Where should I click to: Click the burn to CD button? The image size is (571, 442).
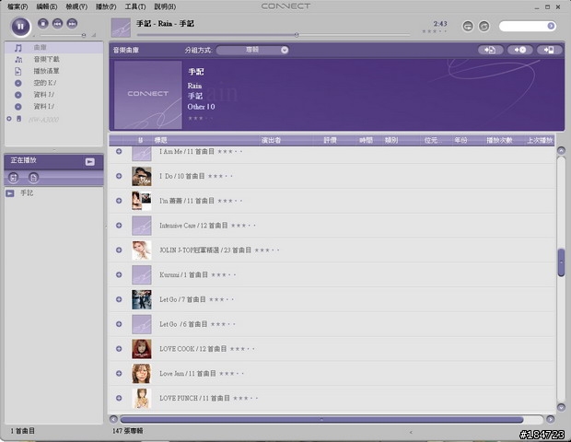coord(520,50)
